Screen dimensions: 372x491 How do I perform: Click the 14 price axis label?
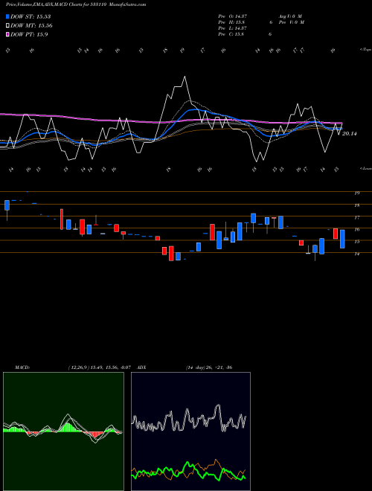pos(356,254)
